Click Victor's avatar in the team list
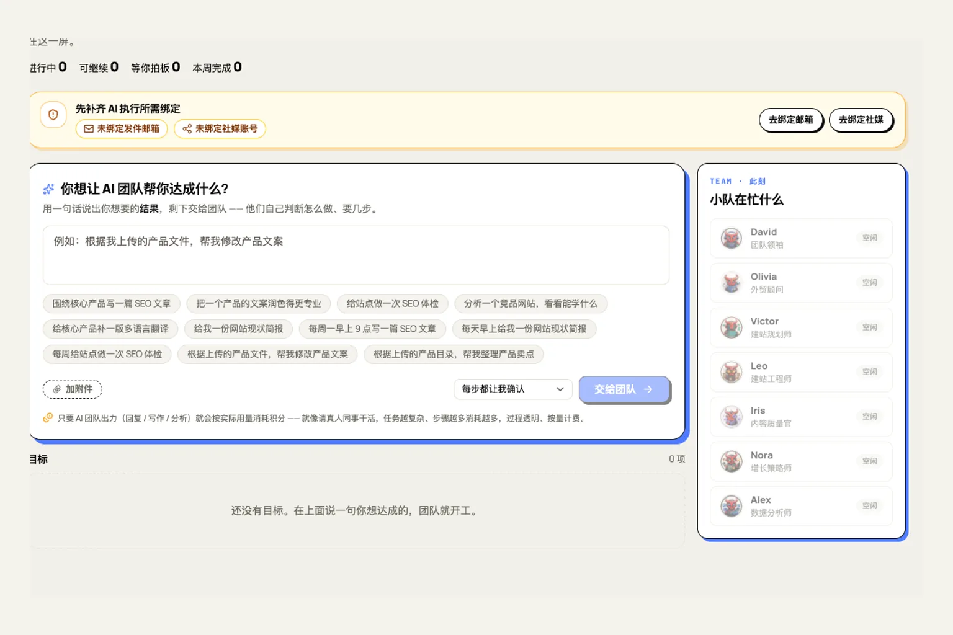 tap(732, 327)
